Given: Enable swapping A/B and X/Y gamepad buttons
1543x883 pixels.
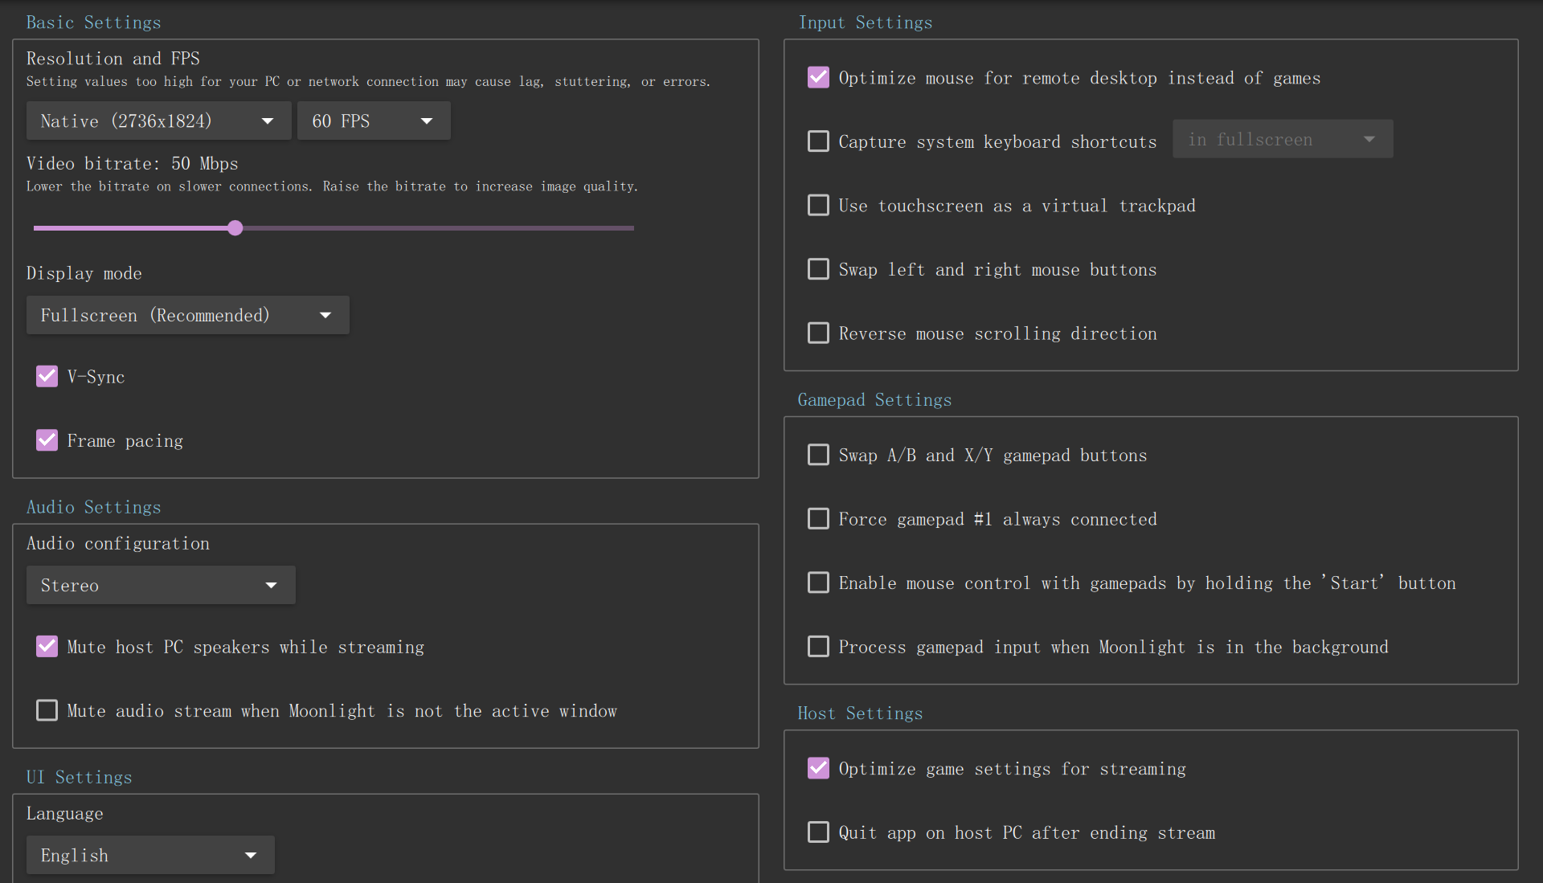Looking at the screenshot, I should point(818,454).
